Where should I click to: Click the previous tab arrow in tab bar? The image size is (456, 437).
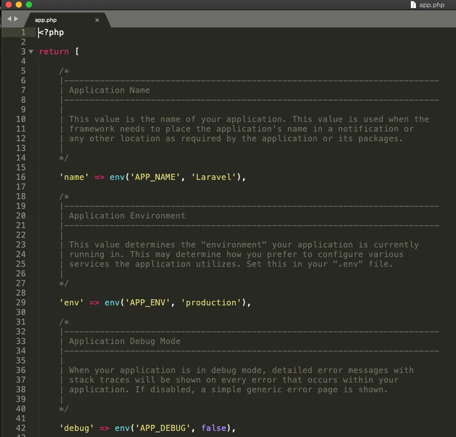[x=9, y=19]
